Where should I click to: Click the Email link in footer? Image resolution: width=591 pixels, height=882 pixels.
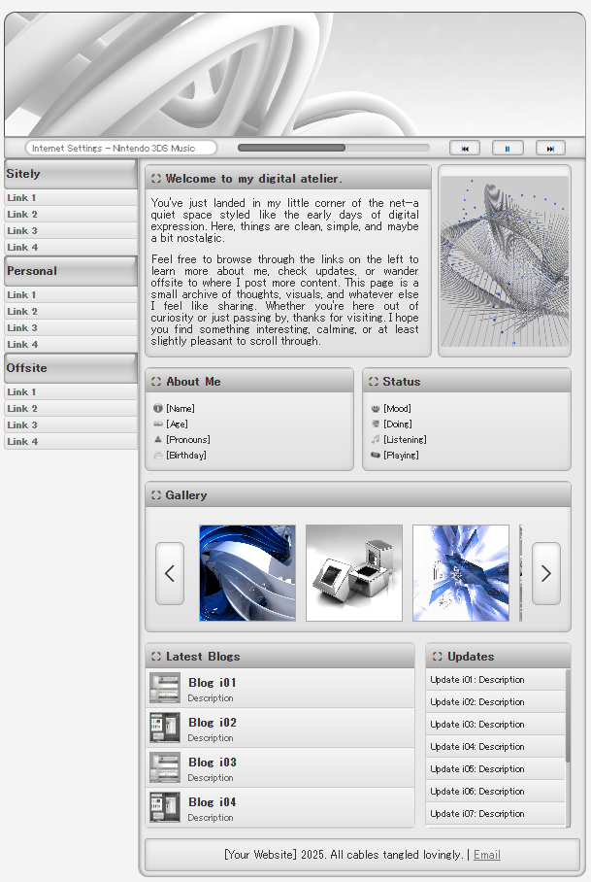tap(486, 855)
